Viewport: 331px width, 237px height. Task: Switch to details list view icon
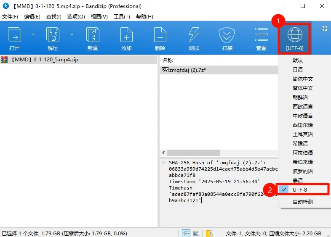click(186, 233)
